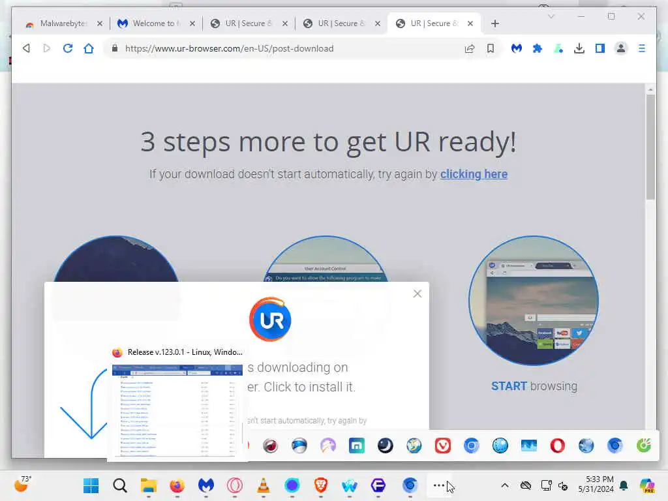Close the active UR | Secure tab
Screen dimensions: 668x501
coord(470,23)
